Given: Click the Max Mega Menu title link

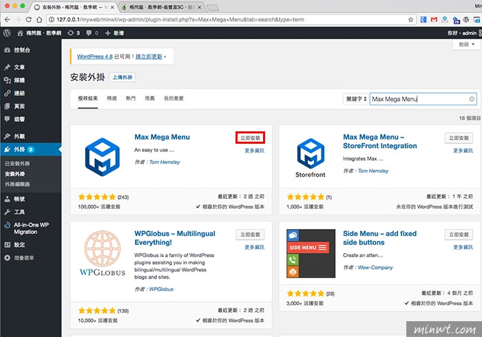Looking at the screenshot, I should click(162, 137).
